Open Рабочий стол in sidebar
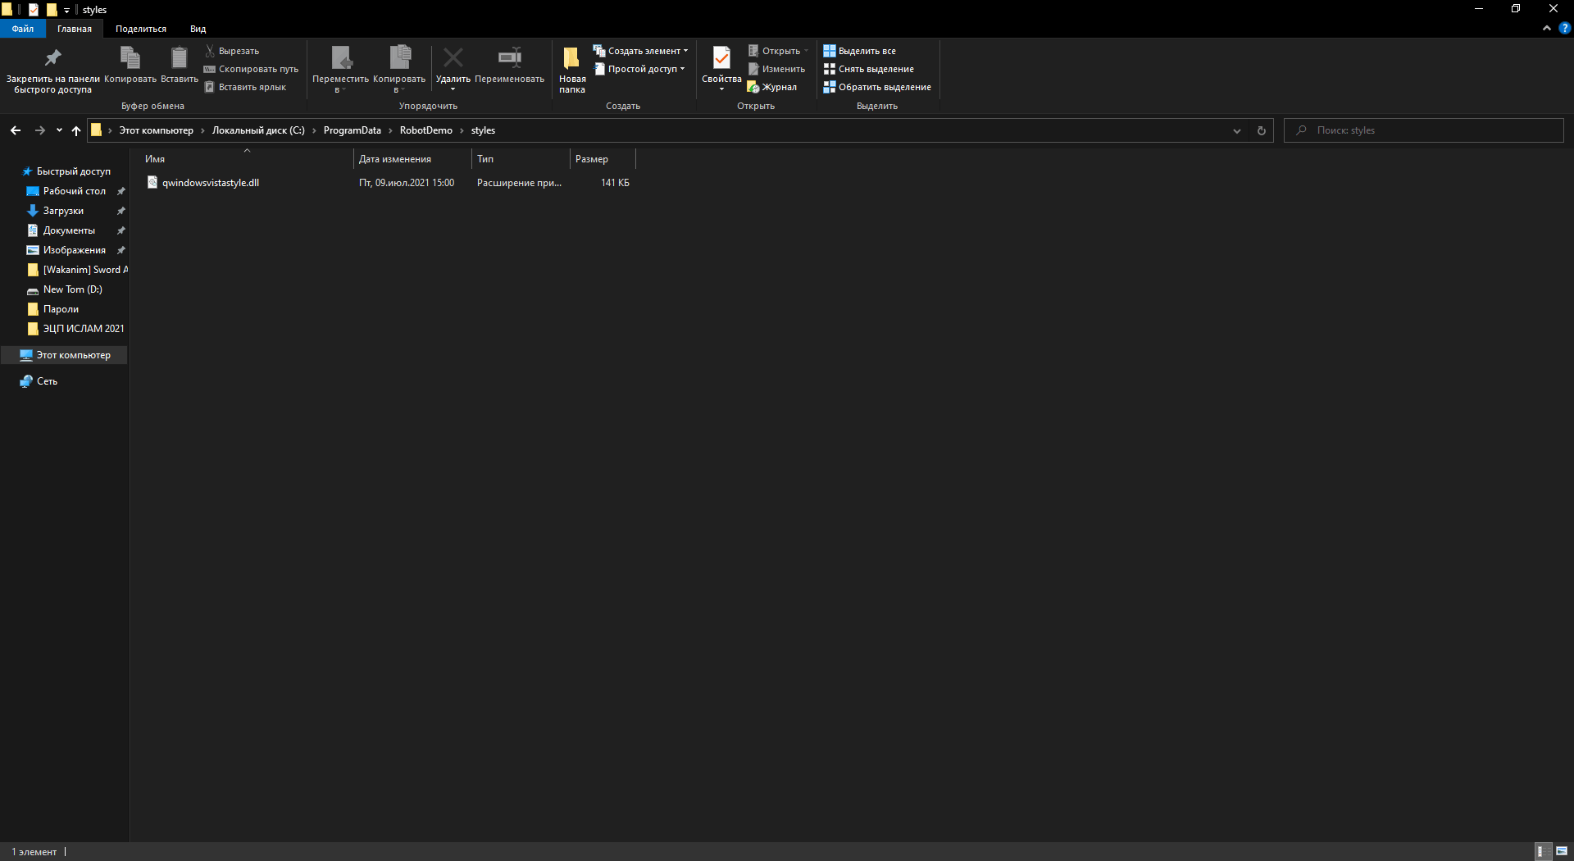 74,191
